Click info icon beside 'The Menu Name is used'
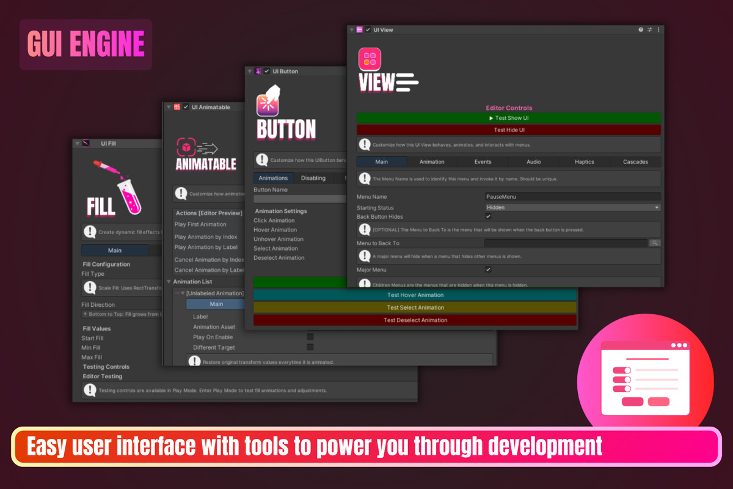The width and height of the screenshot is (733, 489). [365, 179]
